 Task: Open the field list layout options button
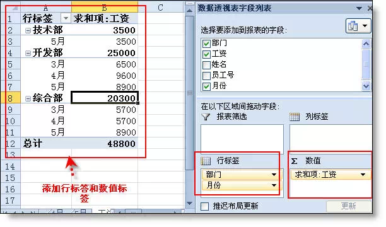[x=358, y=26]
